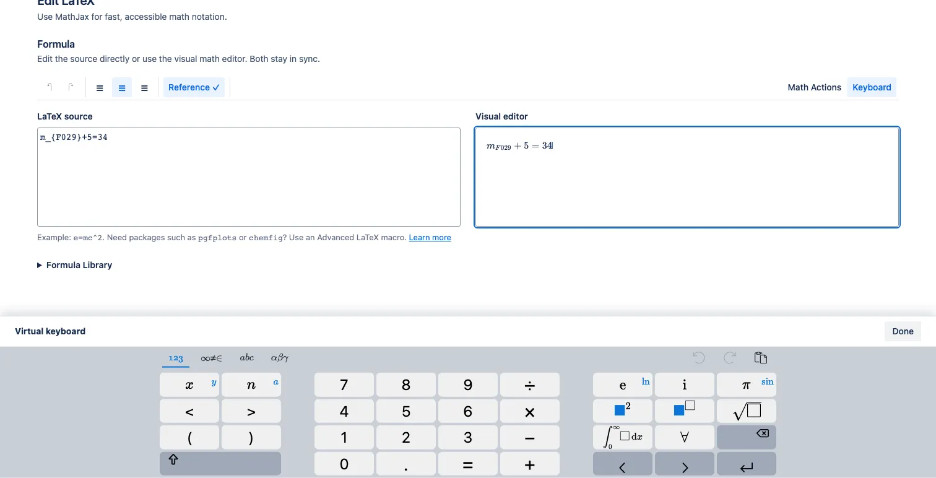Switch to the αβγ Greek tab
936x478 pixels.
[280, 358]
